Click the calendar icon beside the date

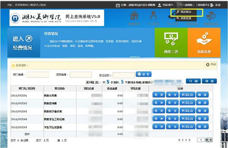(118, 5)
